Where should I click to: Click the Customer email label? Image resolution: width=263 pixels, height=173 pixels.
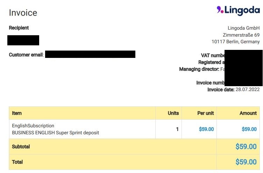[26, 55]
